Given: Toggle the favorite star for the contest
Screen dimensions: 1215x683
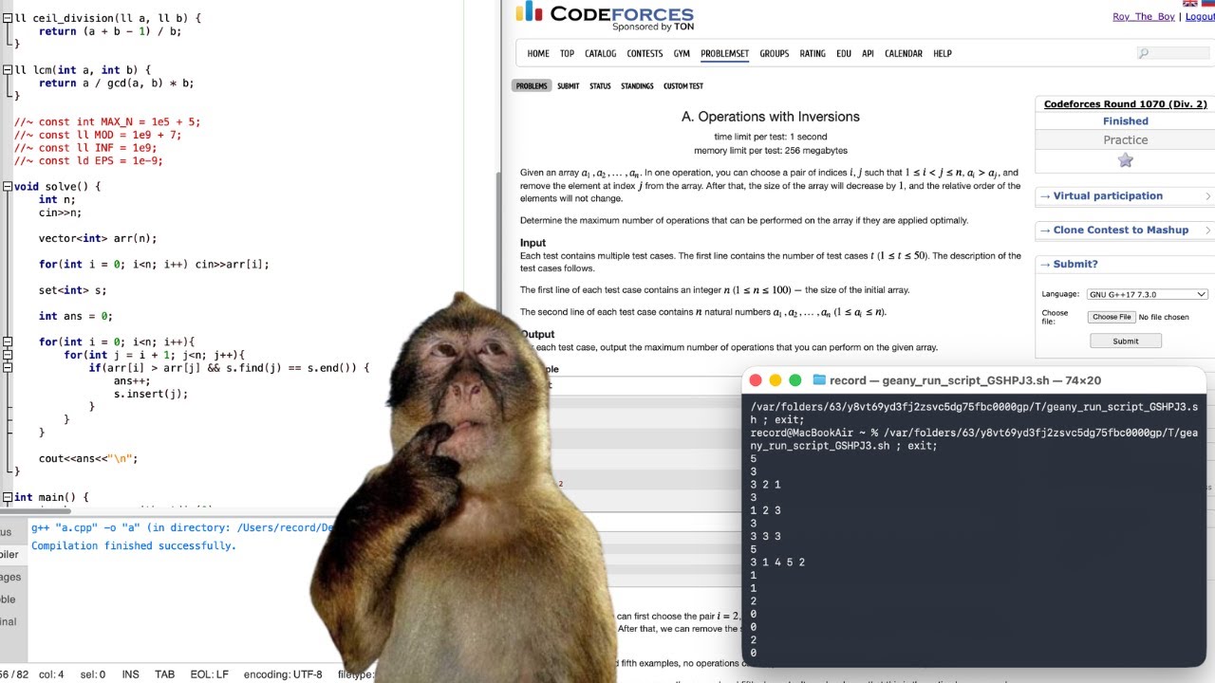Looking at the screenshot, I should pos(1126,160).
